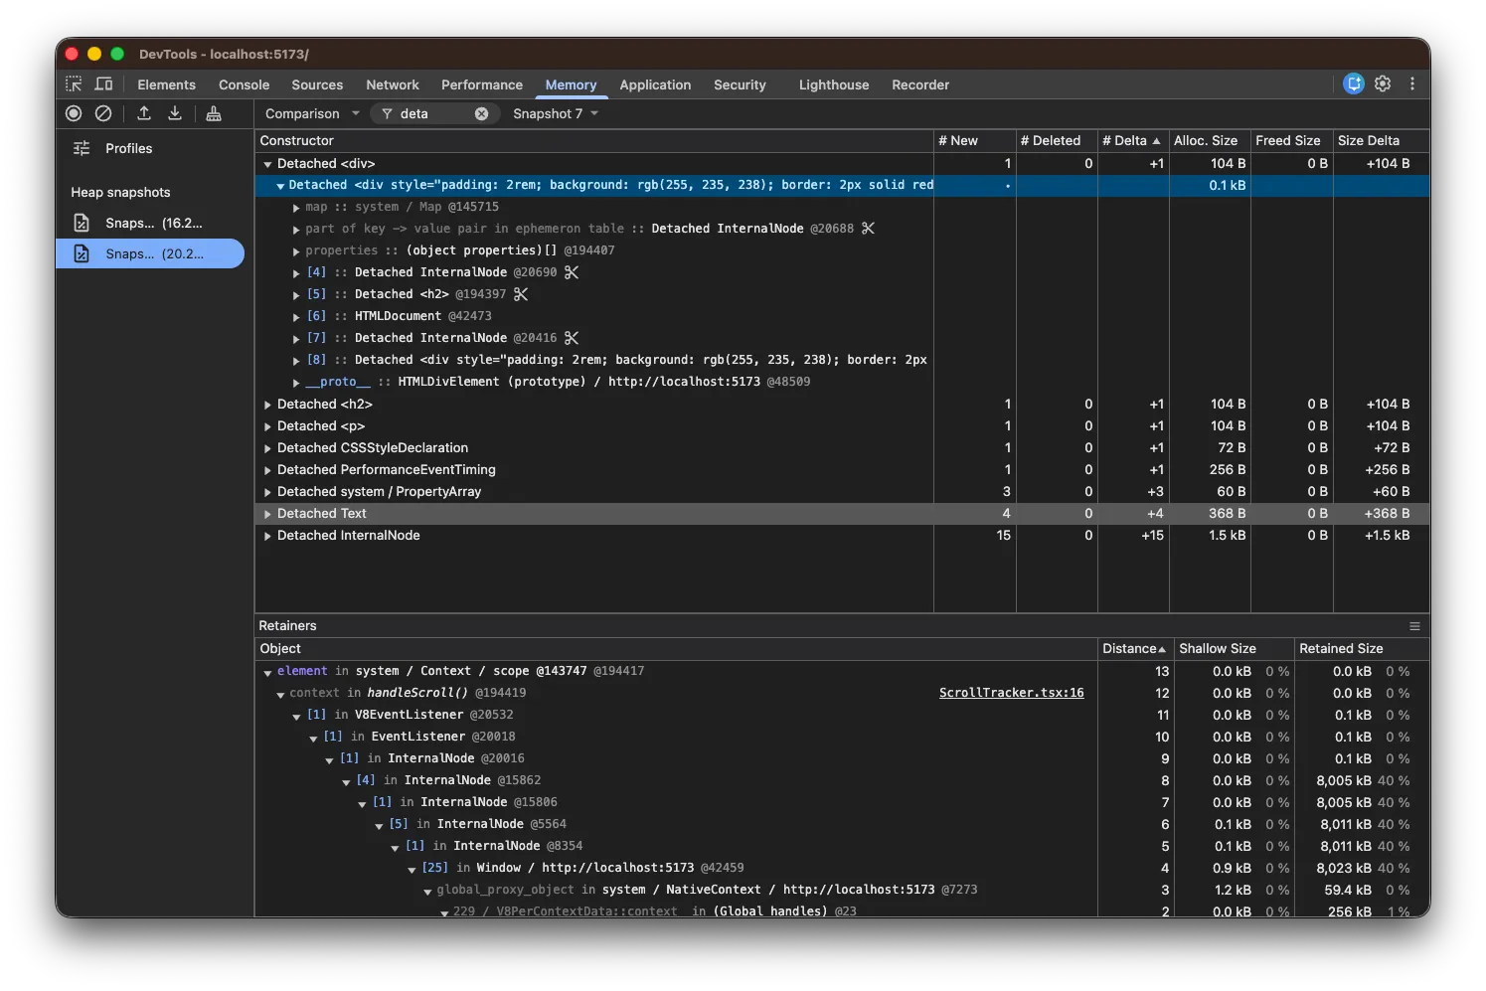
Task: Click scissors icon next to InternalNode @20416
Action: coord(572,338)
